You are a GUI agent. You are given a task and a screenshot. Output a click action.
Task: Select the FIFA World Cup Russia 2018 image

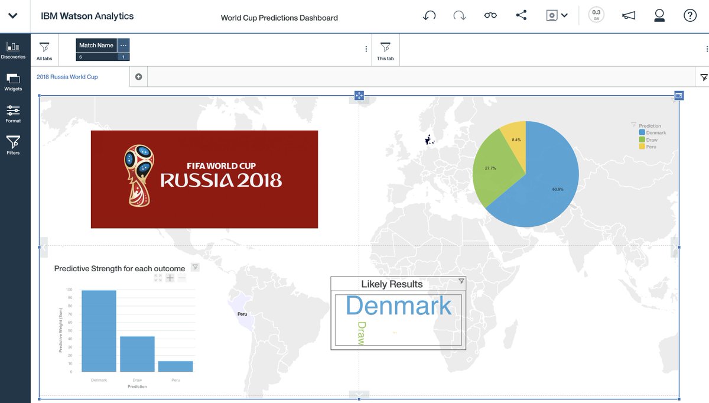tap(204, 179)
